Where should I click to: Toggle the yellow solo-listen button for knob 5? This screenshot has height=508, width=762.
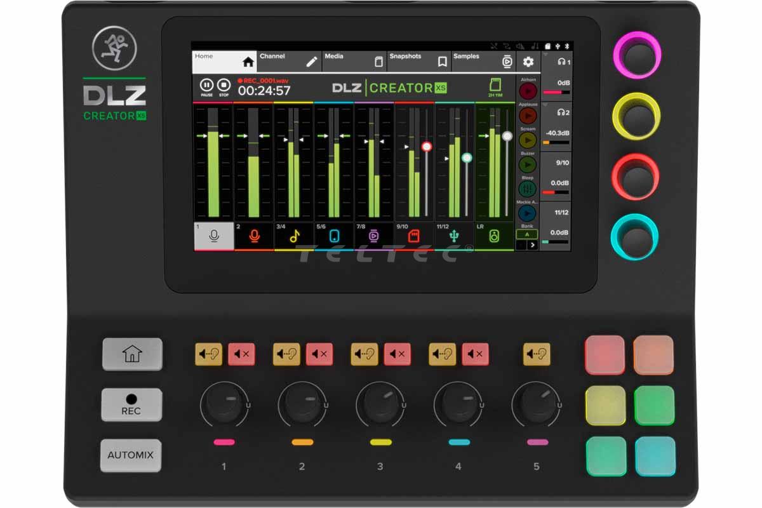pyautogui.click(x=537, y=354)
